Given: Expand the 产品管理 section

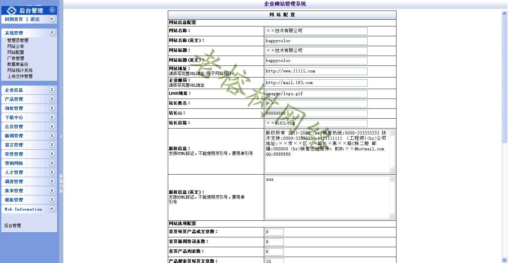Looking at the screenshot, I should click(52, 99).
